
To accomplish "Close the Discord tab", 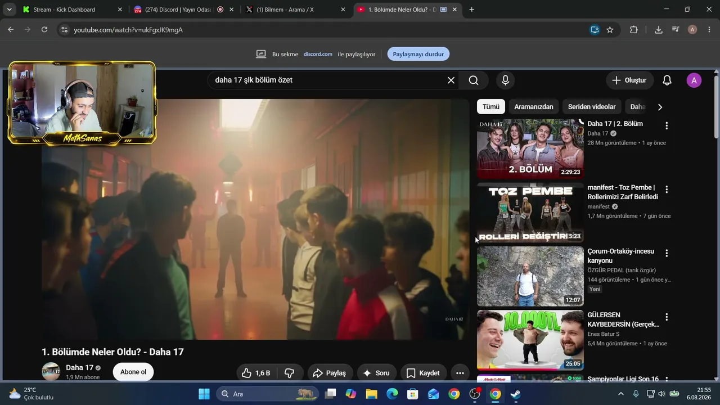I will pyautogui.click(x=231, y=10).
